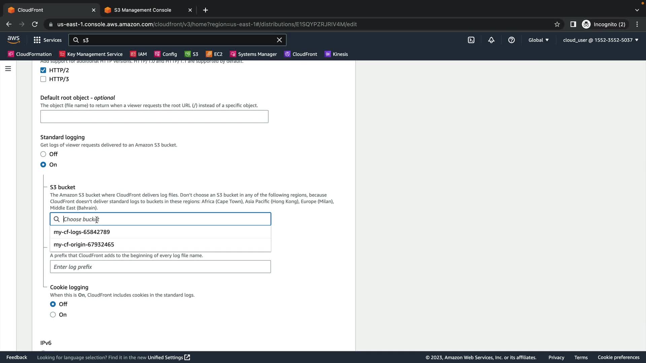646x363 pixels.
Task: Click the Enter log prefix field
Action: [x=160, y=267]
